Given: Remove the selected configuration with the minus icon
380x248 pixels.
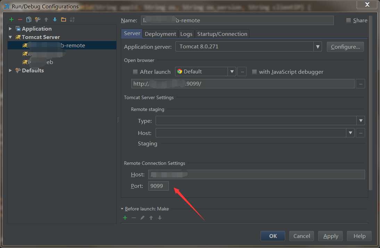Looking at the screenshot, I should 20,20.
